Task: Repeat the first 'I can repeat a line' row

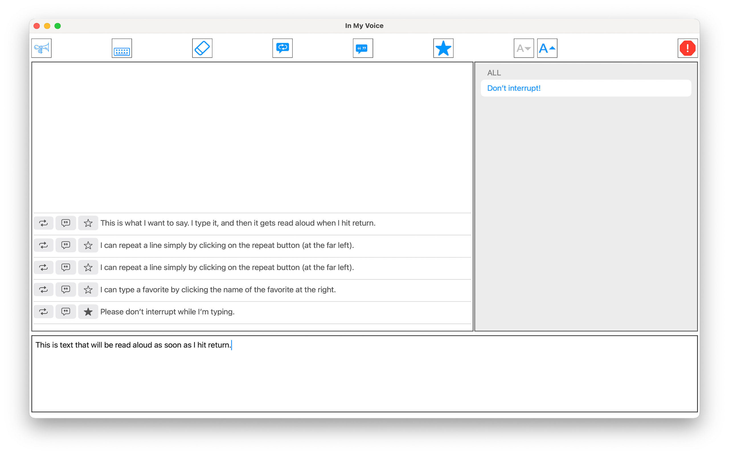Action: pos(43,245)
